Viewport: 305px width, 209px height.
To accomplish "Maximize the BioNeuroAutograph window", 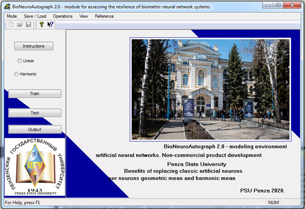I will 278,5.
